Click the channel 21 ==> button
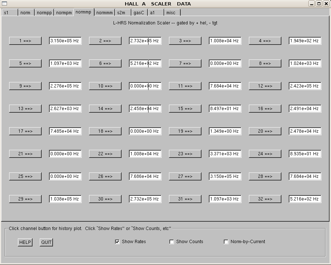 (25, 154)
